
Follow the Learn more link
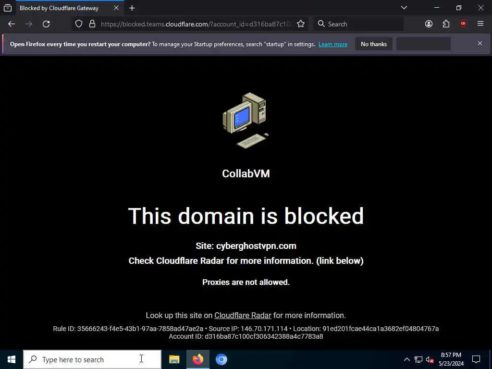tap(333, 44)
